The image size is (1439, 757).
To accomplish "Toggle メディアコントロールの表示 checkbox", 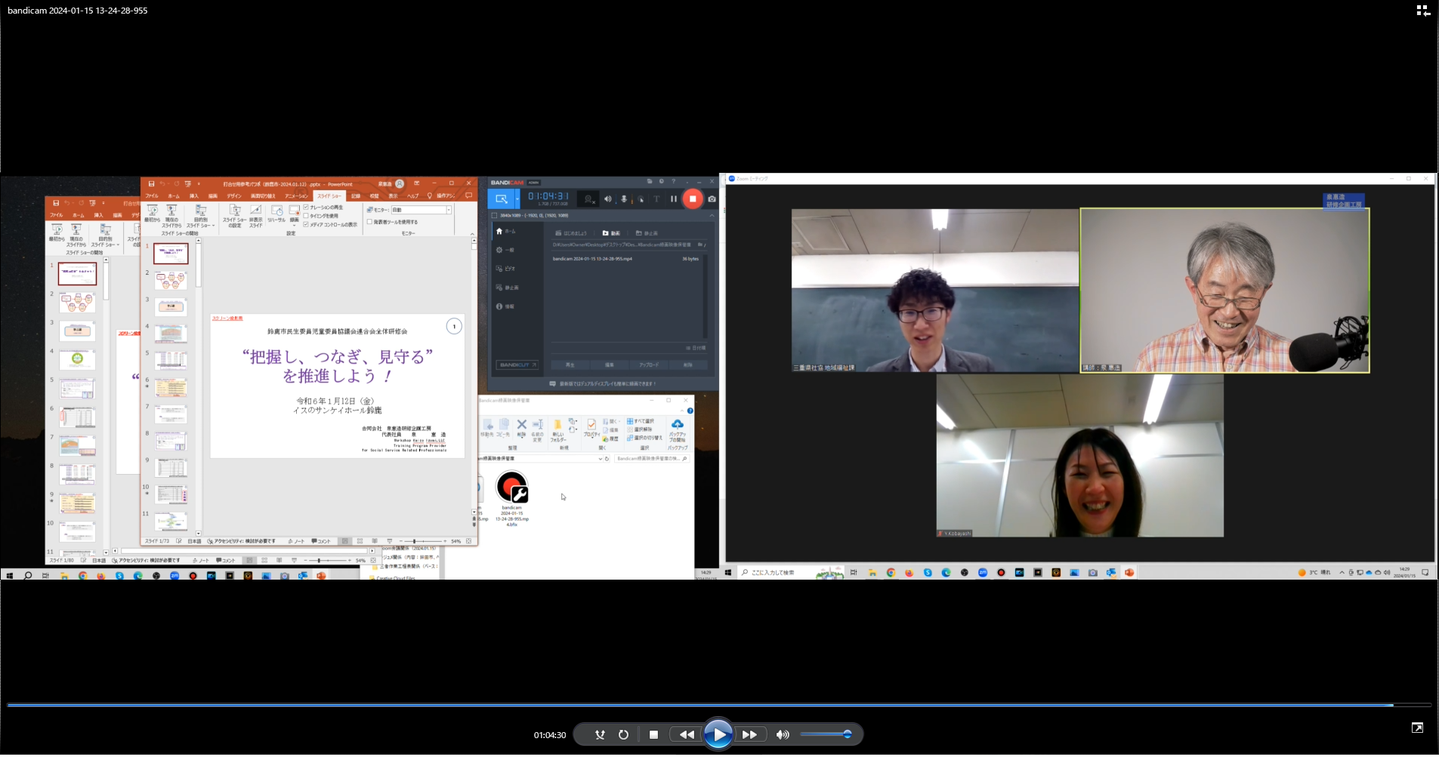I will pyautogui.click(x=306, y=224).
